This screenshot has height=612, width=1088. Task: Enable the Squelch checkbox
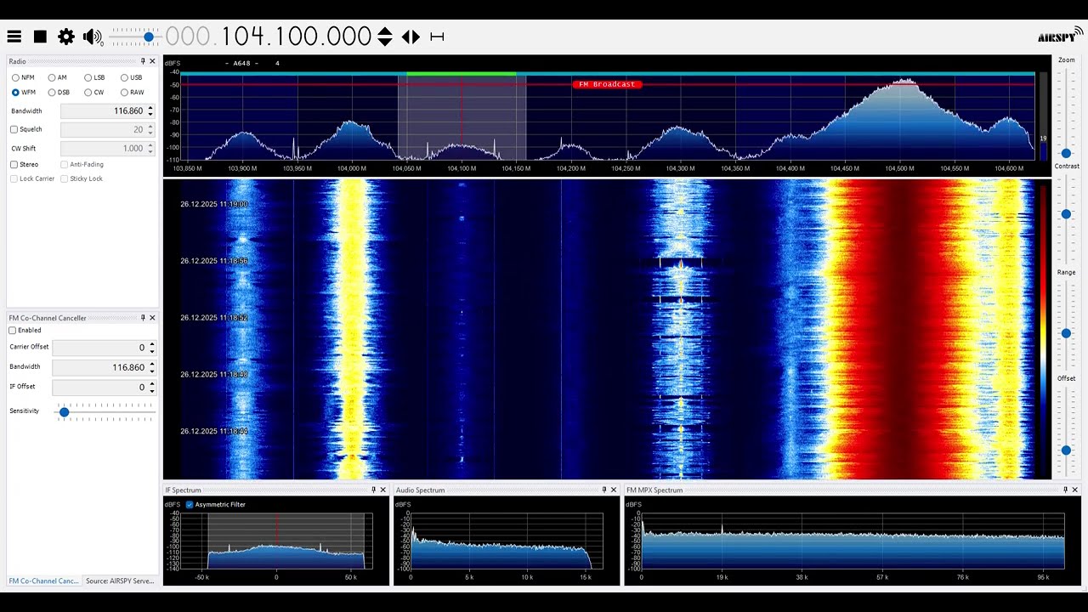pos(14,129)
